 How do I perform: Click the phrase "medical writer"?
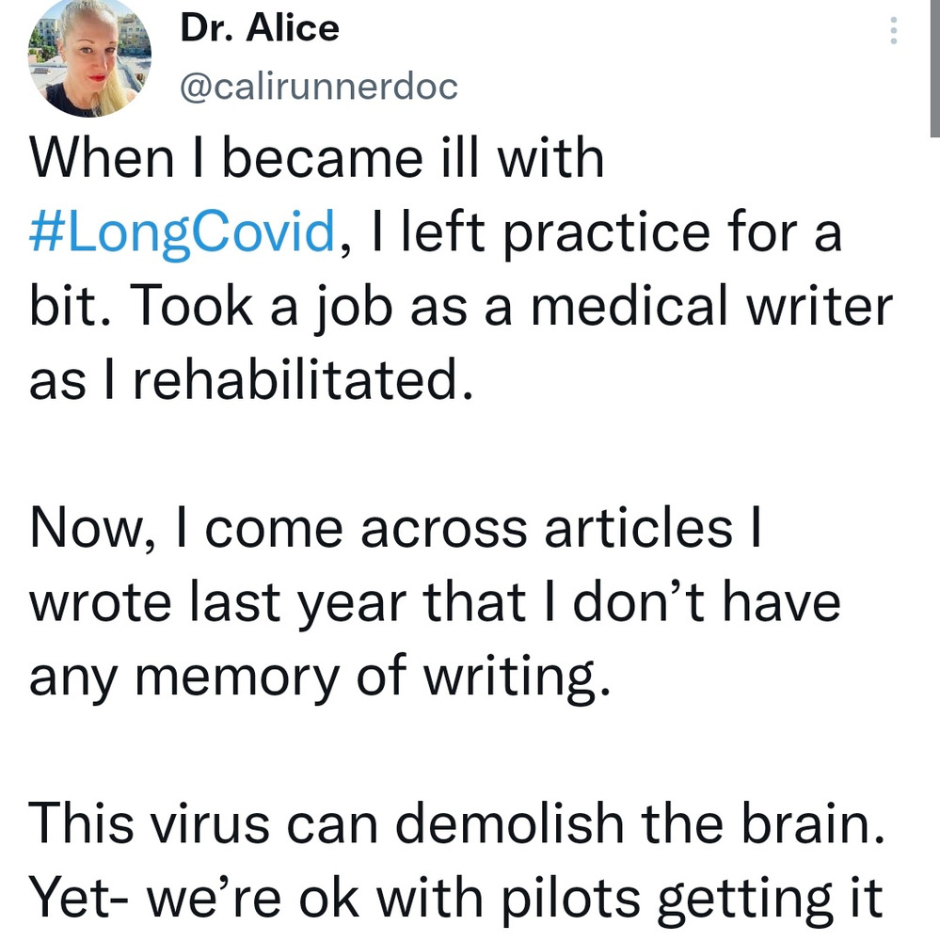point(711,307)
